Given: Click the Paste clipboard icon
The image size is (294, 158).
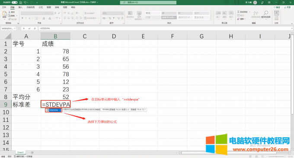Looking at the screenshot, I should click(4, 14).
